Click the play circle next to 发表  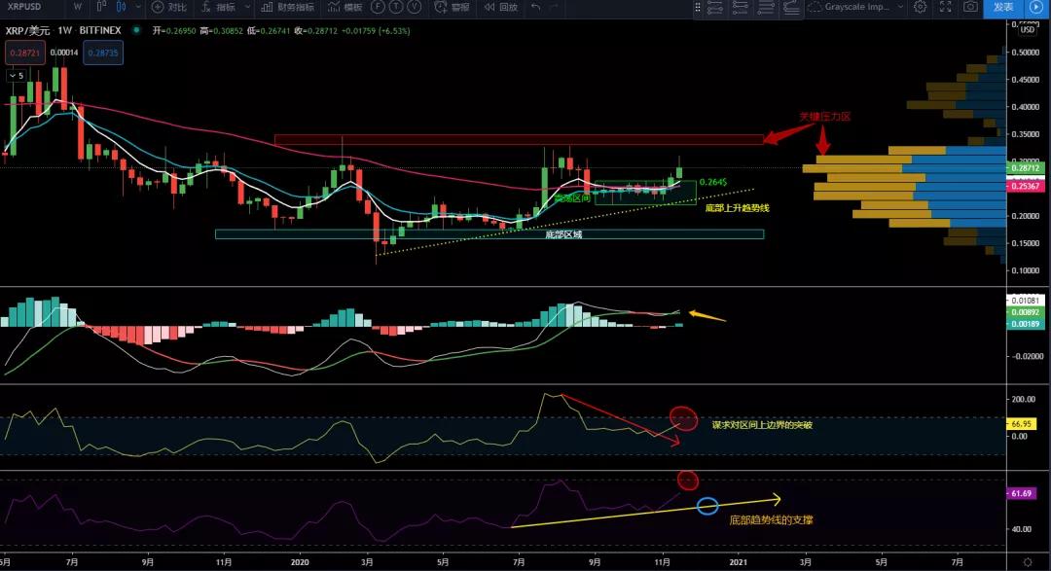pyautogui.click(x=1036, y=8)
